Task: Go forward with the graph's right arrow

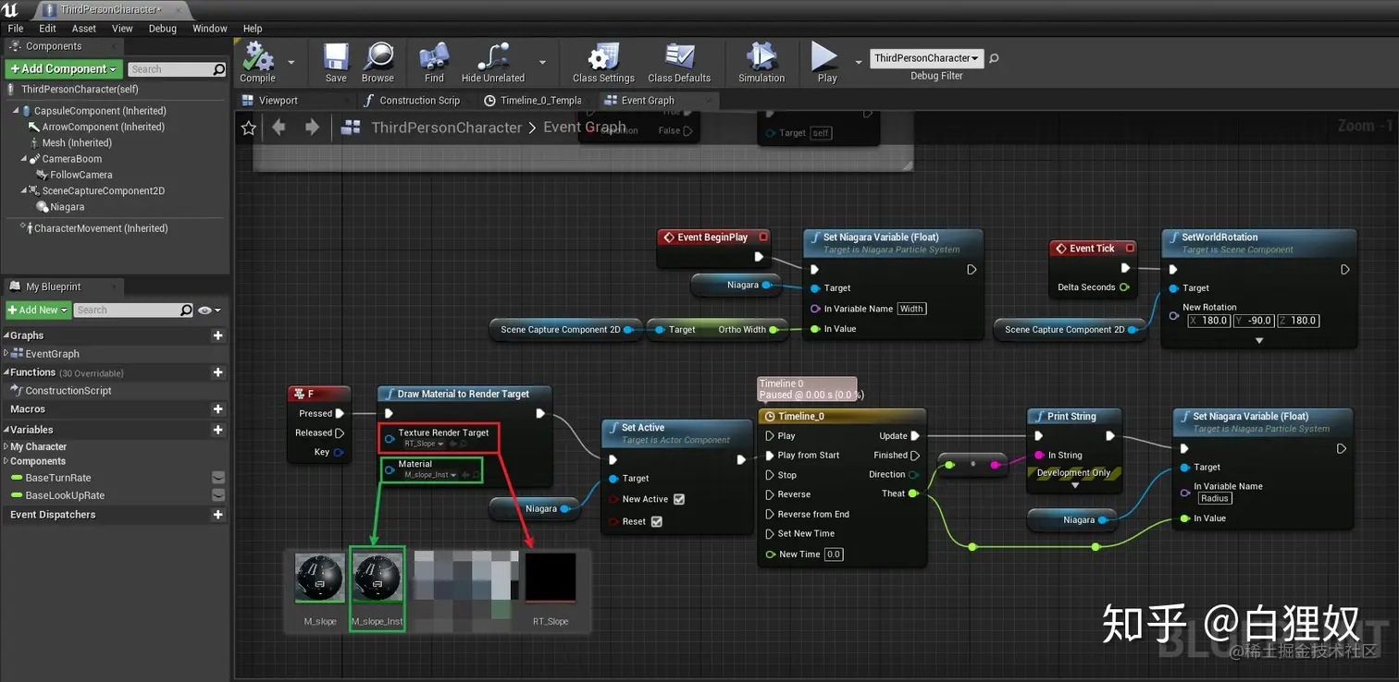Action: click(312, 128)
